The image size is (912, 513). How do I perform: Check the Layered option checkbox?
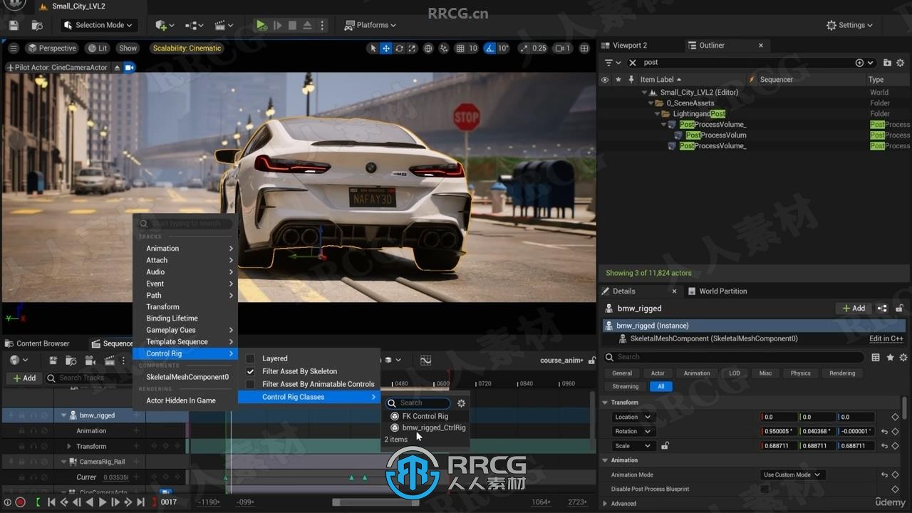coord(250,358)
